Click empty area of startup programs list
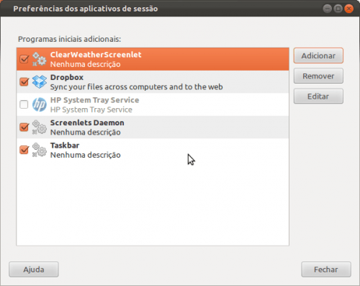Screen dimensions: 360x286 [153, 202]
